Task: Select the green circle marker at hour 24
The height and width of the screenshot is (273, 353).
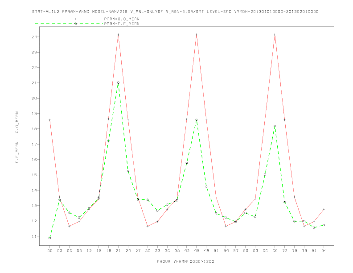Action: pyautogui.click(x=128, y=171)
